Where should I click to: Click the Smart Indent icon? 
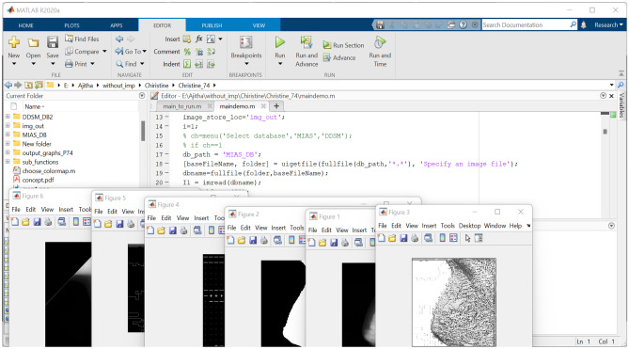[187, 64]
